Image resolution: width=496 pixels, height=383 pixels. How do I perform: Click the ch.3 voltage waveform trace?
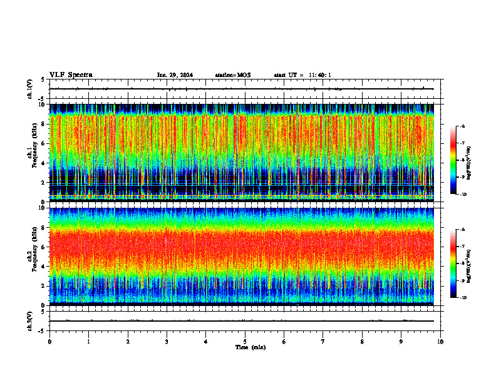[242, 321]
